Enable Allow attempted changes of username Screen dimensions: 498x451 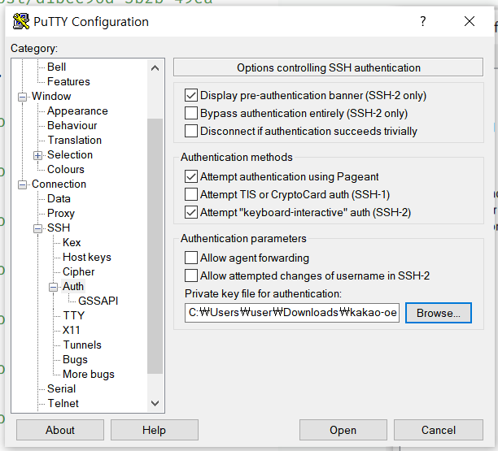191,275
